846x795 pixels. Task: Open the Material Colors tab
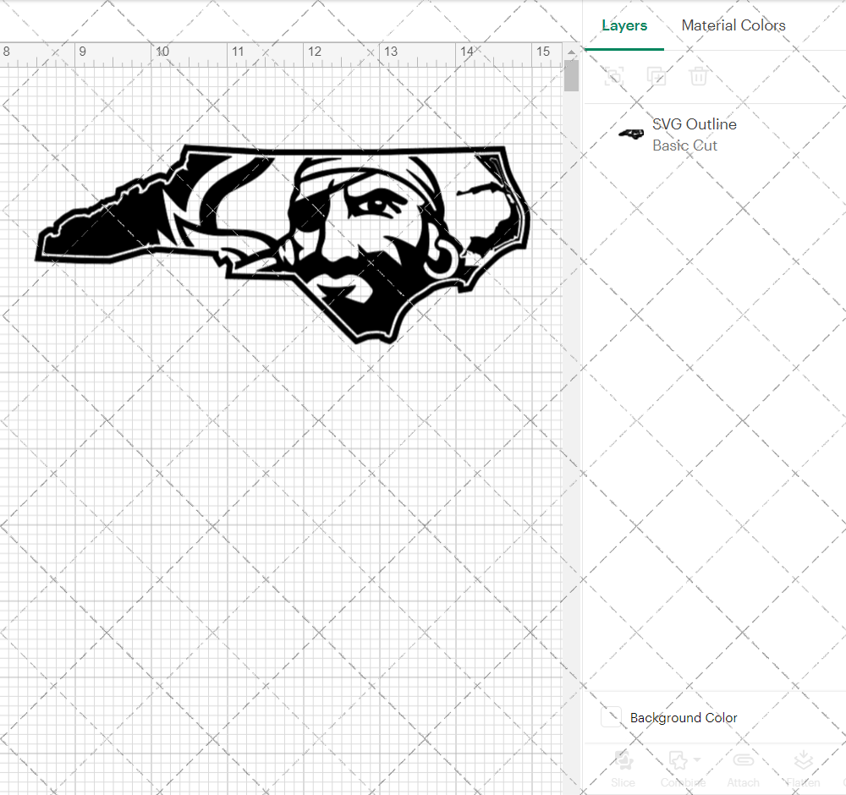(733, 25)
